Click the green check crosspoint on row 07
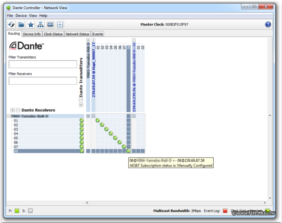282x223 pixels. tap(124, 147)
